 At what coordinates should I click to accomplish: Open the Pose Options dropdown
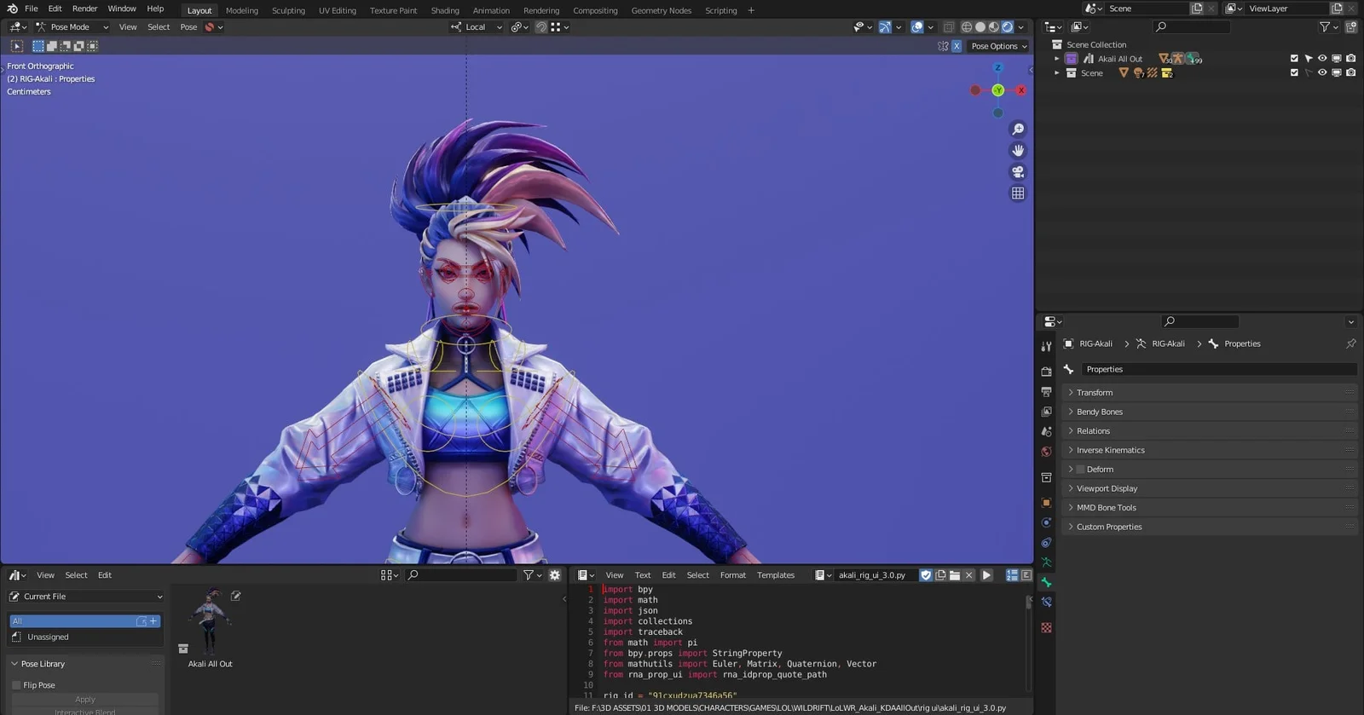point(998,46)
